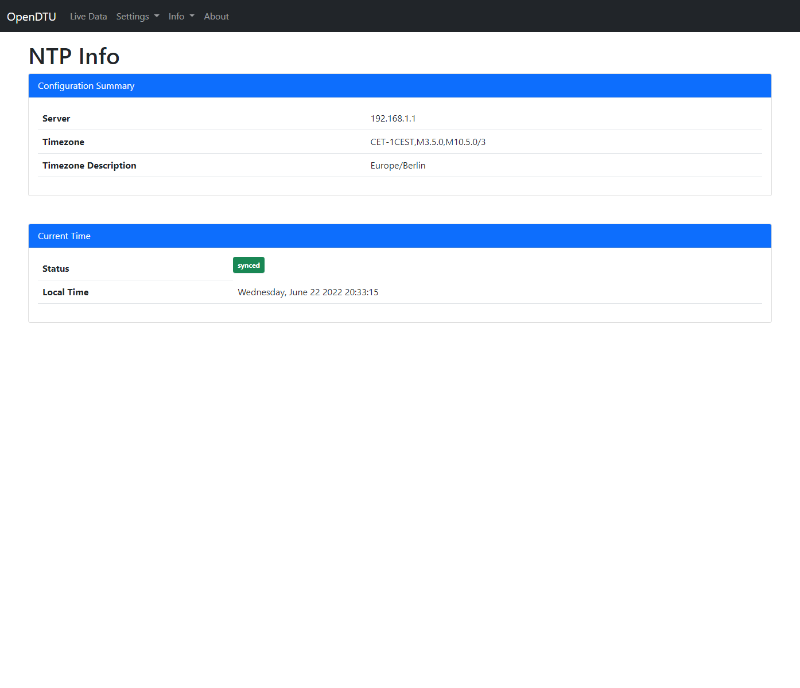800x688 pixels.
Task: Click the Server row label
Action: (x=56, y=119)
